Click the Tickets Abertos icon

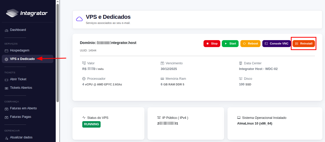(x=6, y=88)
